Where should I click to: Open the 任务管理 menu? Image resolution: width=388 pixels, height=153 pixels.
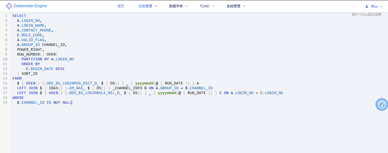145,6
